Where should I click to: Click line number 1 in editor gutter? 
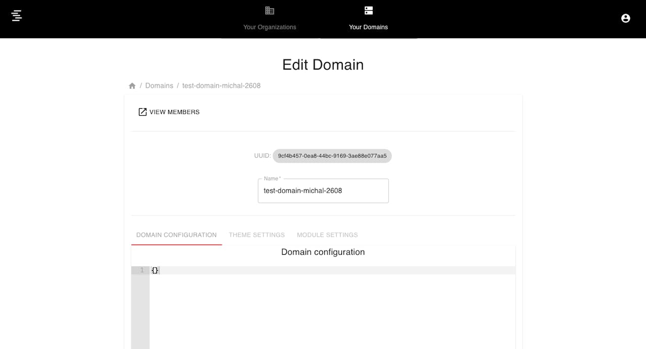click(x=141, y=270)
